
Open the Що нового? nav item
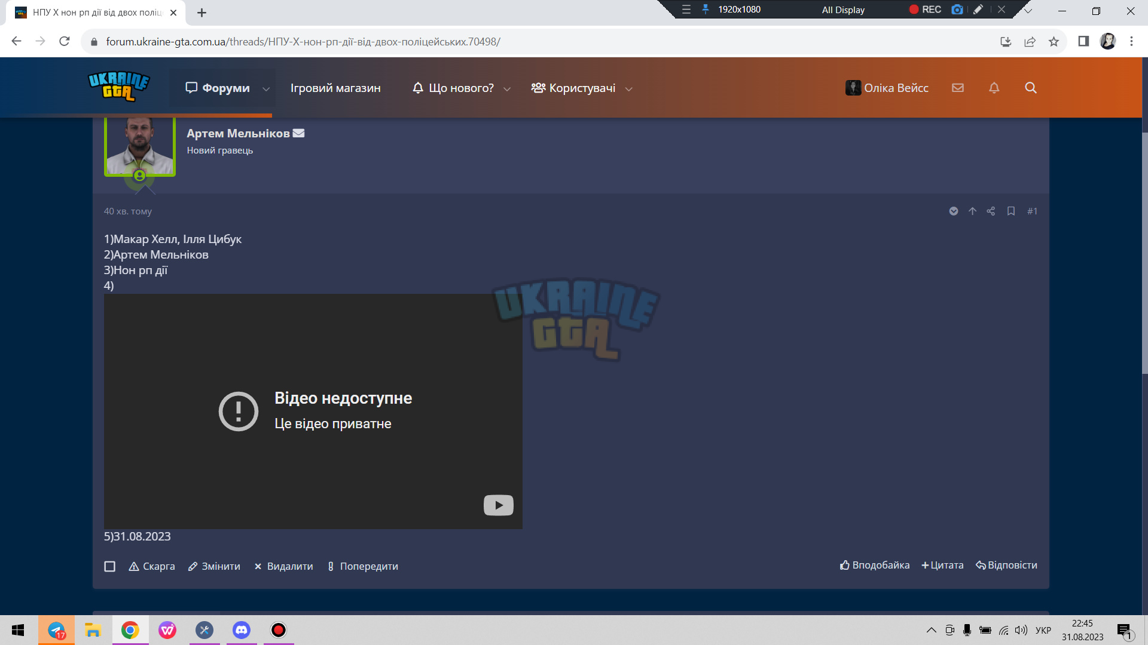click(453, 88)
